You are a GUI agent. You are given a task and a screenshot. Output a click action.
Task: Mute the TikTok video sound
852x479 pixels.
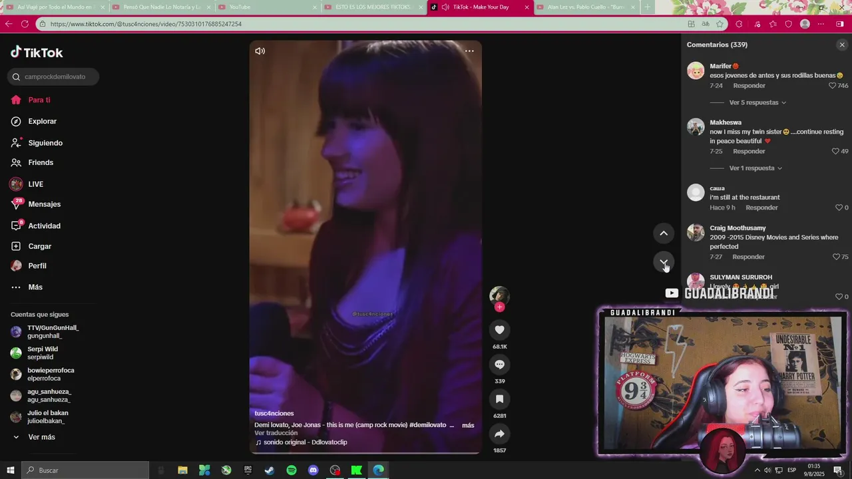point(260,51)
